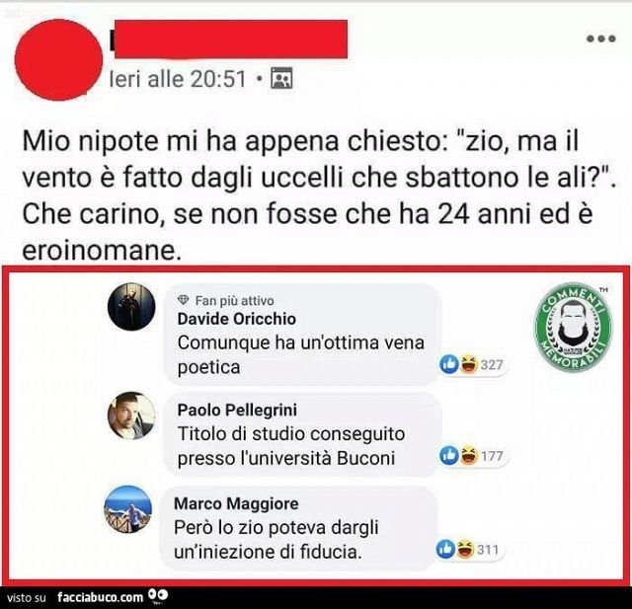
Task: Open reactions count 311
Action: coord(488,550)
